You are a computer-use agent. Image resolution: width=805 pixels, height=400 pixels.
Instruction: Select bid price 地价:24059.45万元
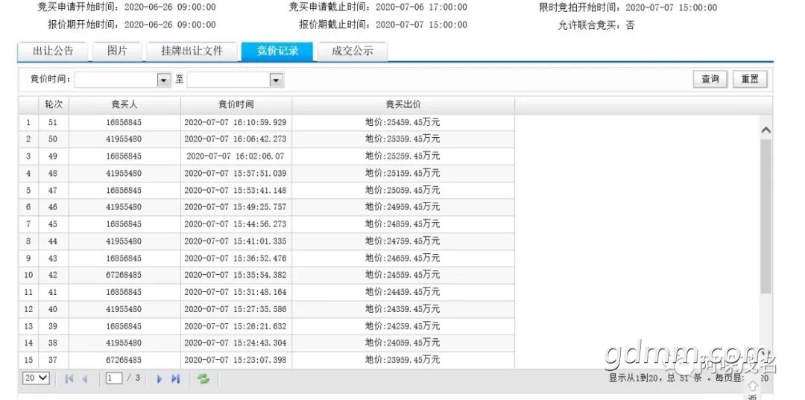402,343
